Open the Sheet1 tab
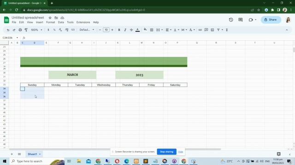The width and height of the screenshot is (295, 165). pyautogui.click(x=34, y=154)
